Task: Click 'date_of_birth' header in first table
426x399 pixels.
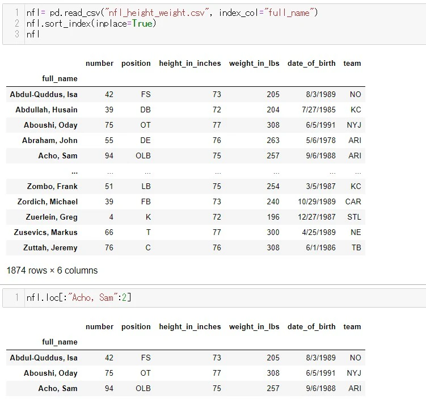Action: coord(311,64)
